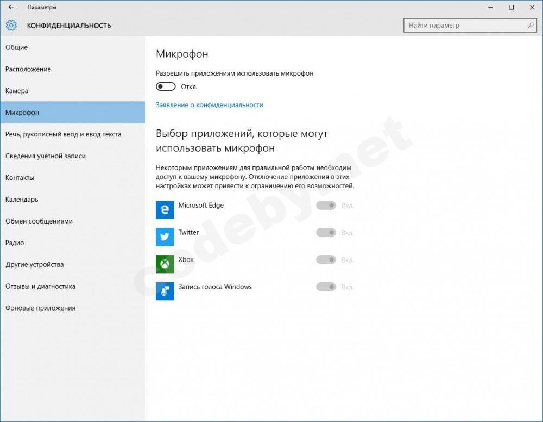Screen dimensions: 543x422
Task: Open Сведения учетной записи section
Action: click(x=72, y=156)
